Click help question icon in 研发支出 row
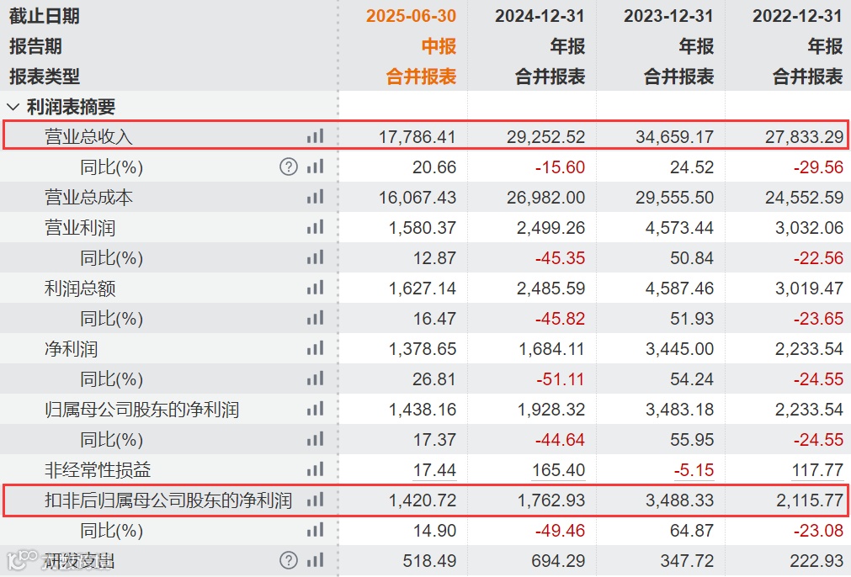Screen dimensions: 851x577 289,560
